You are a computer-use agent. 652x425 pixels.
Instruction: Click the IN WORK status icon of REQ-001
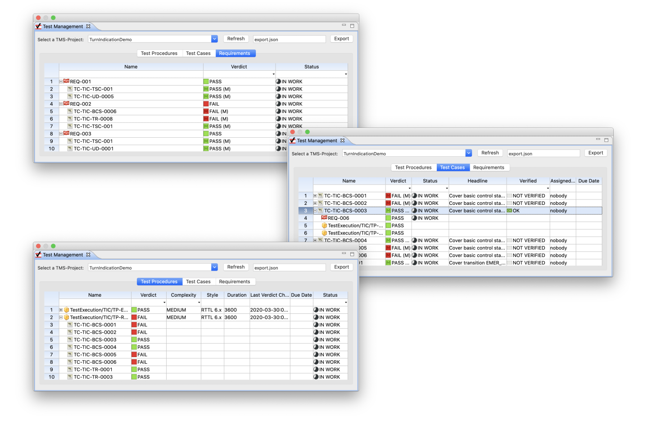(278, 81)
